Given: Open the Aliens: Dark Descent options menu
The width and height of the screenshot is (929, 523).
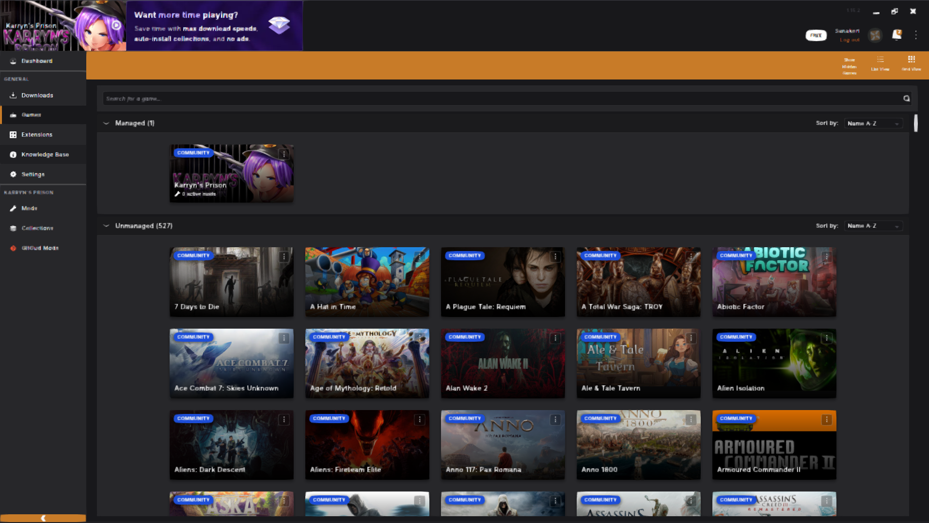Looking at the screenshot, I should (284, 420).
